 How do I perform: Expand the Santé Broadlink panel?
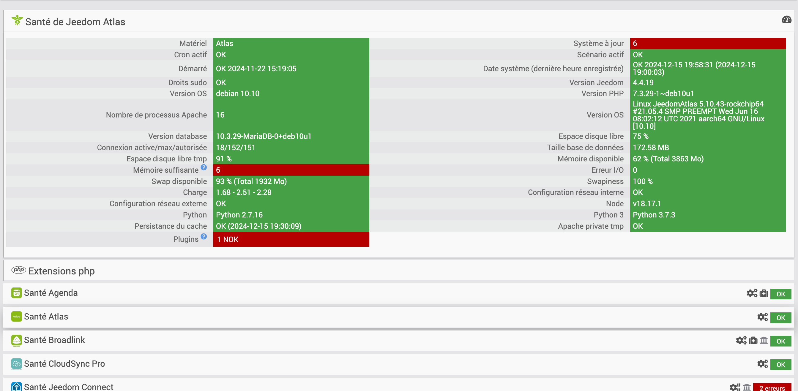point(54,340)
